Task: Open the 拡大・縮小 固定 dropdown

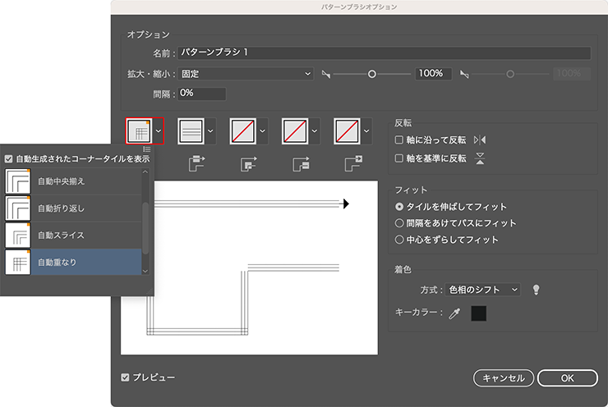Action: [x=246, y=74]
